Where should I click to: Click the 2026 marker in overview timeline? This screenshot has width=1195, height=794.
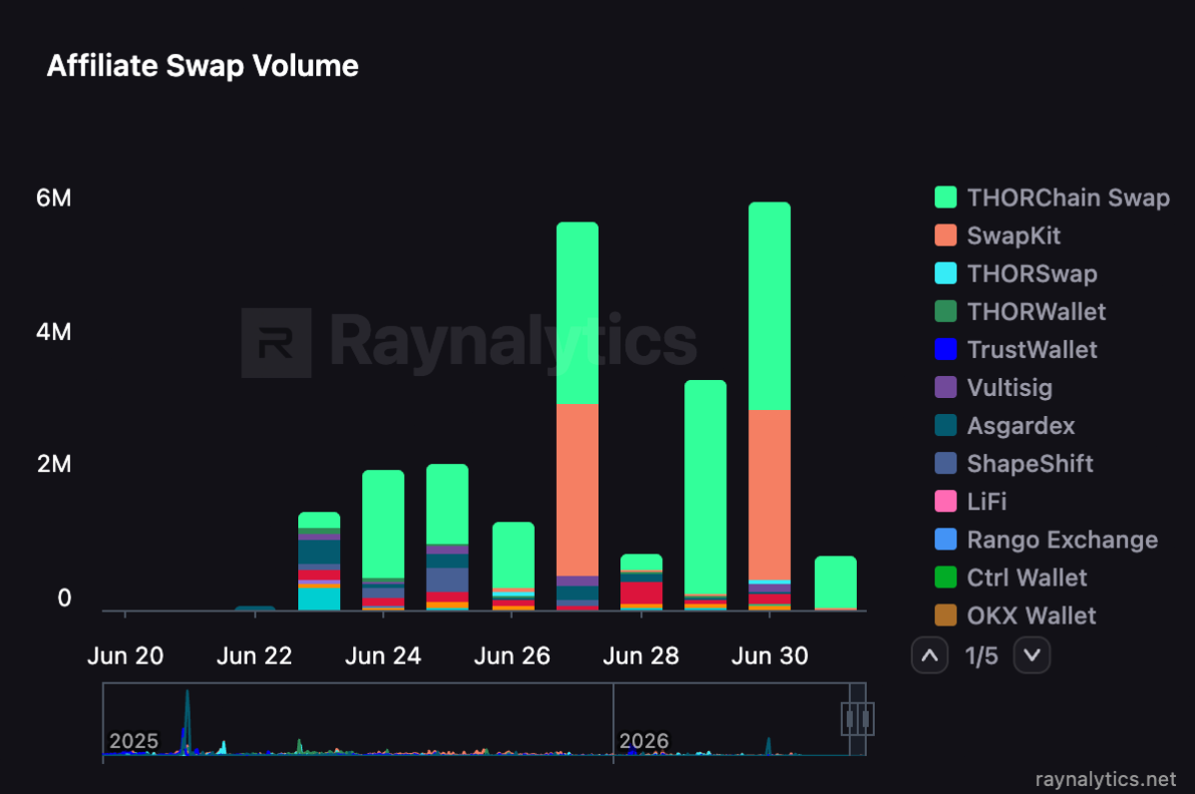644,741
